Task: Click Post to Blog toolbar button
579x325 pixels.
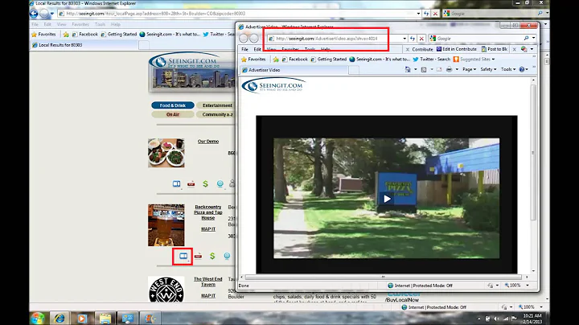Action: pos(495,49)
